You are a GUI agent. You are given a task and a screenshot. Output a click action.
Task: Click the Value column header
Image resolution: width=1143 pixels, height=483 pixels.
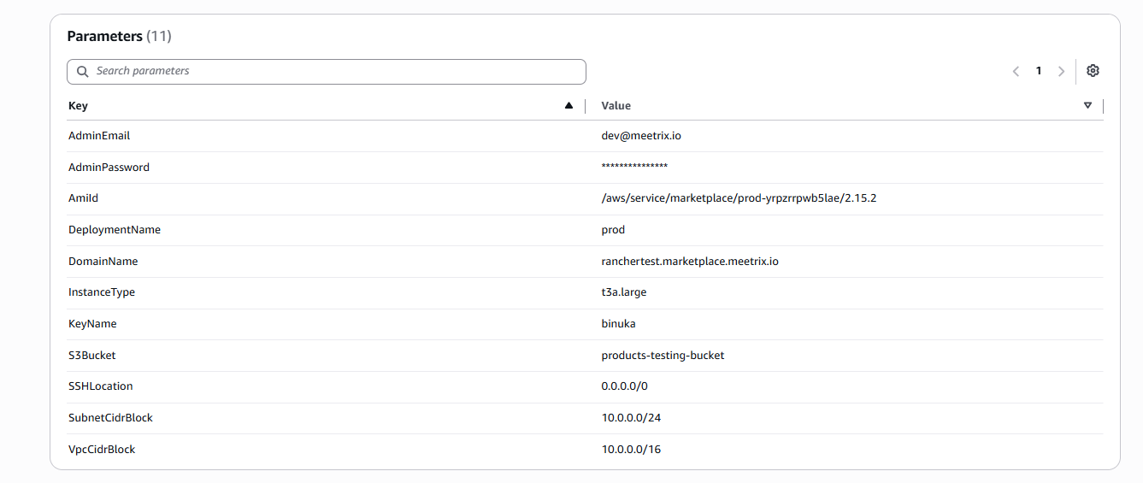click(616, 106)
